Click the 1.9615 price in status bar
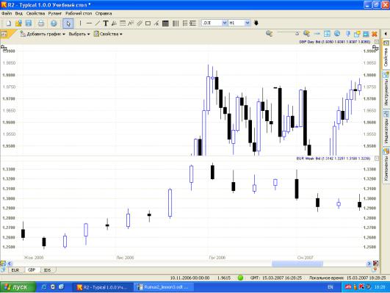Image resolution: width=390 pixels, height=293 pixels. coord(224,278)
